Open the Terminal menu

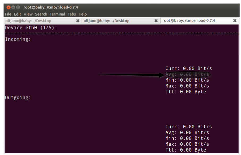point(57,14)
